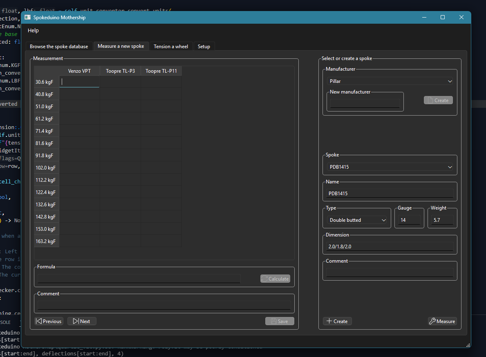Switch to Browse the spoke database tab
Image resolution: width=486 pixels, height=357 pixels.
[x=59, y=47]
